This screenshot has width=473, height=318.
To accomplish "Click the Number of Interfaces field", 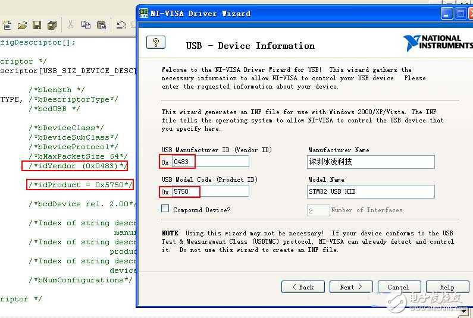I will click(318, 210).
